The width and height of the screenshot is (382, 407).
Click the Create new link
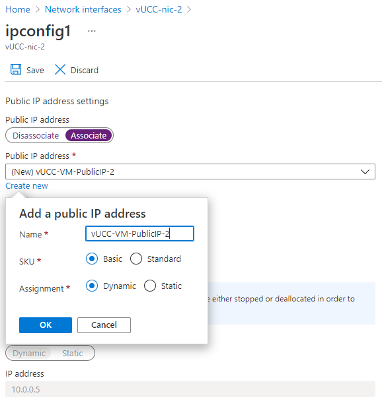click(26, 186)
